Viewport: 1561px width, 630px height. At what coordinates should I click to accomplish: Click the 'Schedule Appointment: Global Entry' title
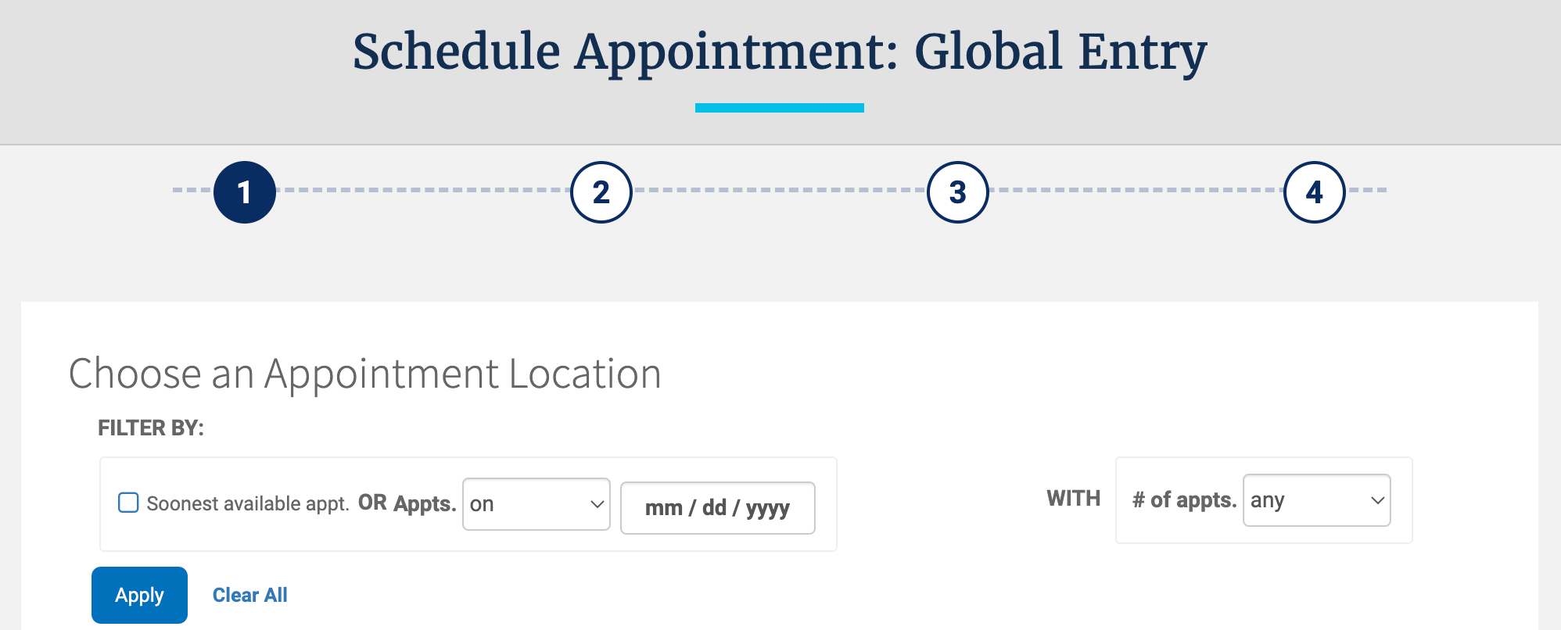[779, 51]
